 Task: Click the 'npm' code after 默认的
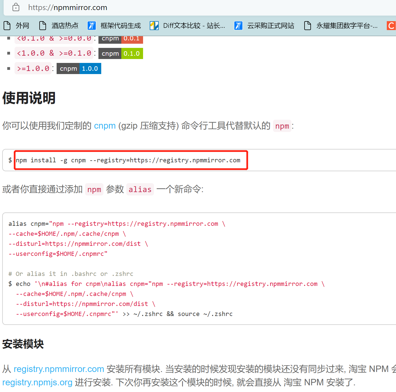click(x=282, y=126)
